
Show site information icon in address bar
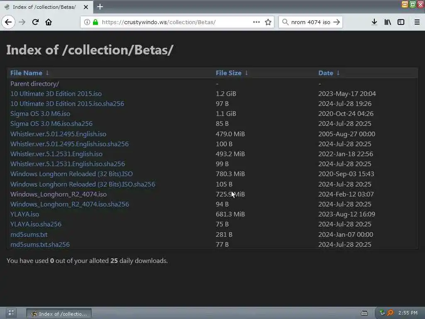[87, 22]
